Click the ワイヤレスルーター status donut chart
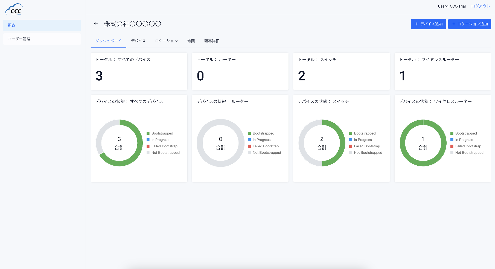Viewport: 495px width, 269px height. [423, 143]
